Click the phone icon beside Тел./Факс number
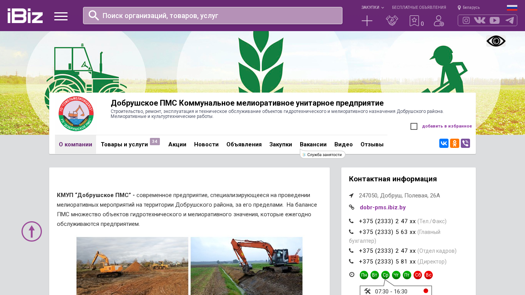 pyautogui.click(x=351, y=221)
